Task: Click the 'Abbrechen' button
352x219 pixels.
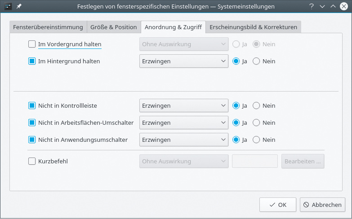Action: pos(322,205)
